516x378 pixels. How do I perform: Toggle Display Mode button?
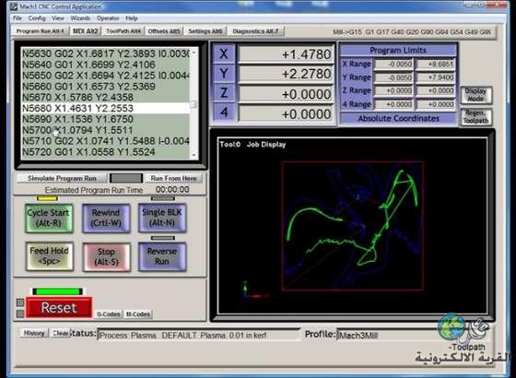point(475,95)
